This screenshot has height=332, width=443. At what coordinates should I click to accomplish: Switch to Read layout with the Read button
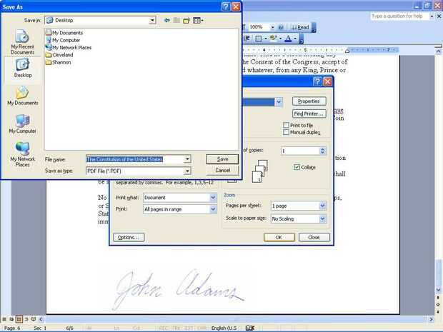[300, 27]
